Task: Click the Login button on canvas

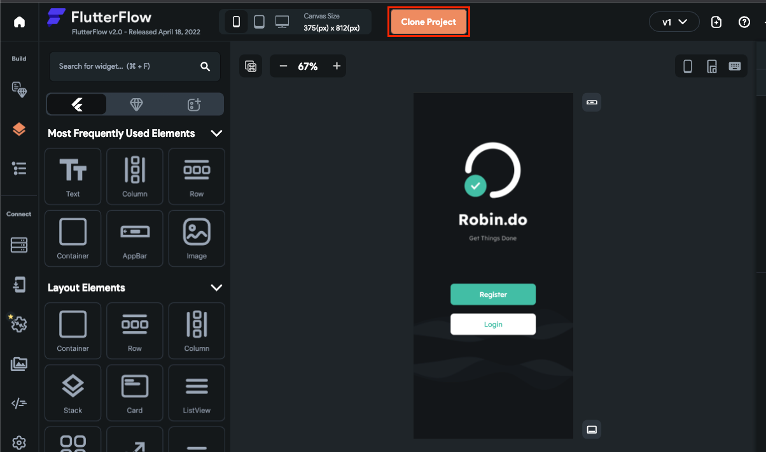Action: pos(493,324)
